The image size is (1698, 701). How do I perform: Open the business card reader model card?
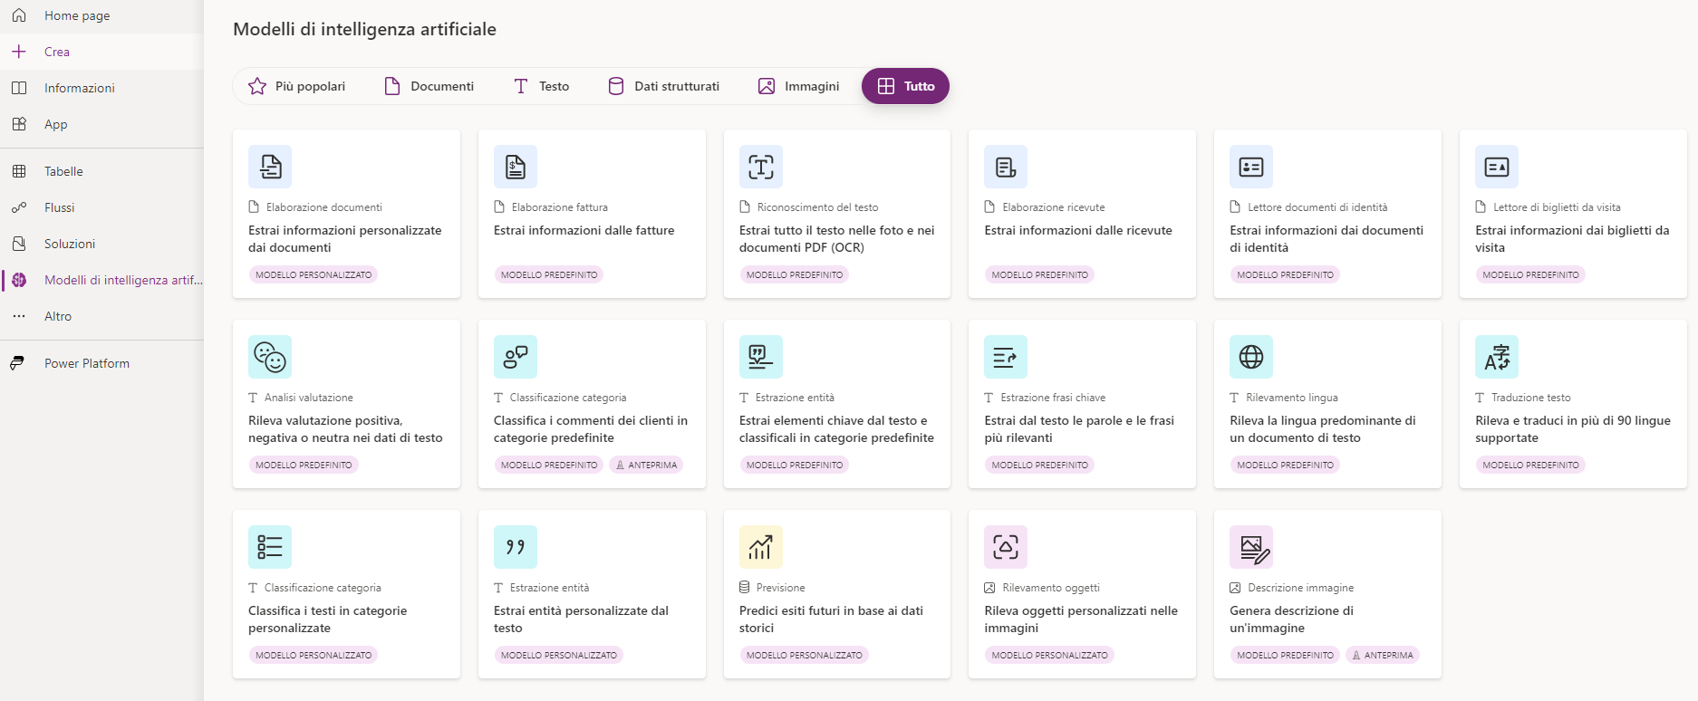[x=1572, y=214]
